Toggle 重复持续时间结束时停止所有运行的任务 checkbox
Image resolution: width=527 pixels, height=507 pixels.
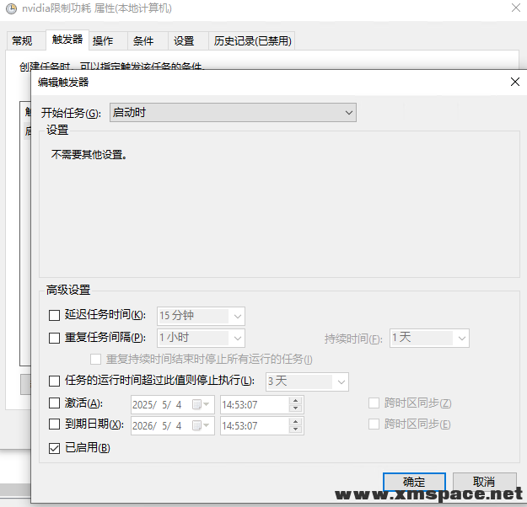coord(95,360)
